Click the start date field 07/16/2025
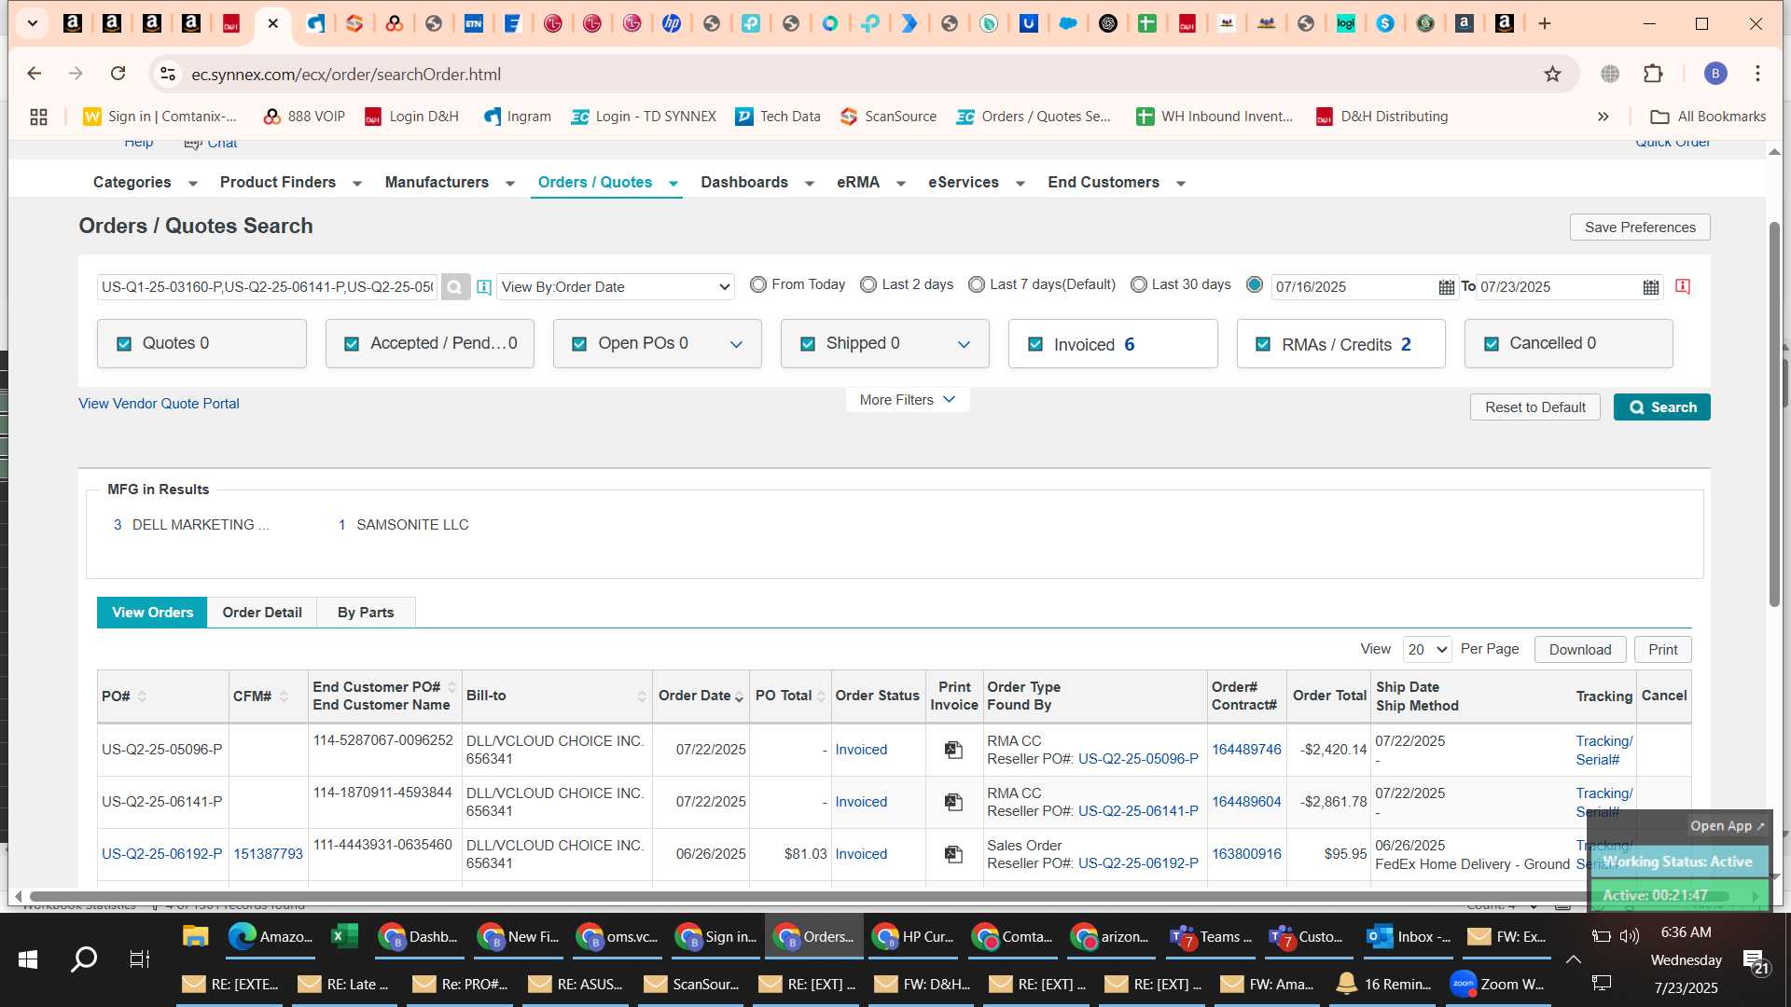This screenshot has width=1791, height=1007. pyautogui.click(x=1353, y=287)
